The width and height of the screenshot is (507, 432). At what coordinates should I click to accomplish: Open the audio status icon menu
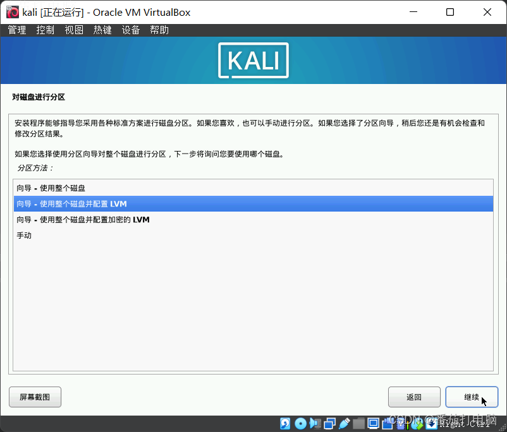tap(315, 423)
